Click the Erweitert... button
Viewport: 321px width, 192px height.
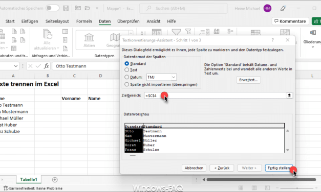pyautogui.click(x=248, y=80)
